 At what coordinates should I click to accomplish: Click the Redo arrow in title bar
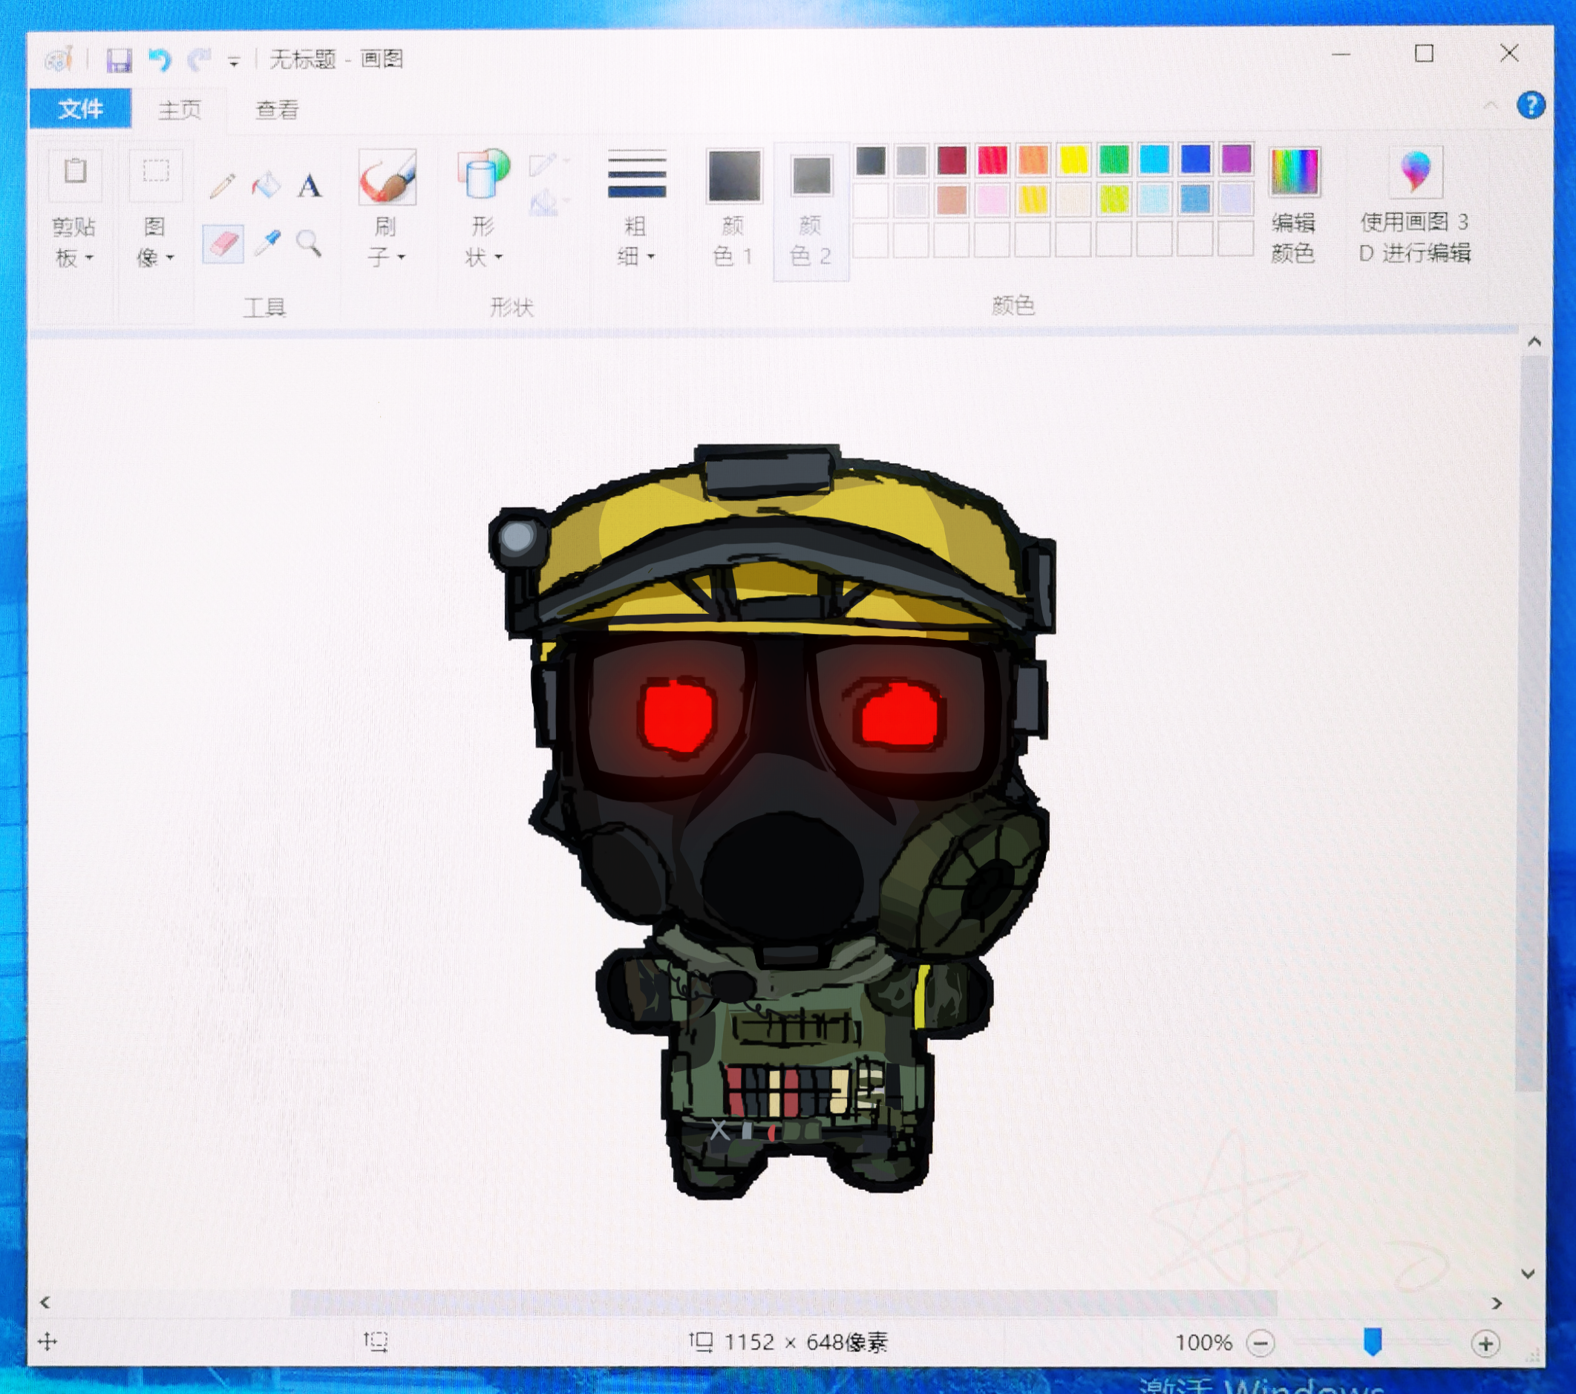[x=199, y=59]
